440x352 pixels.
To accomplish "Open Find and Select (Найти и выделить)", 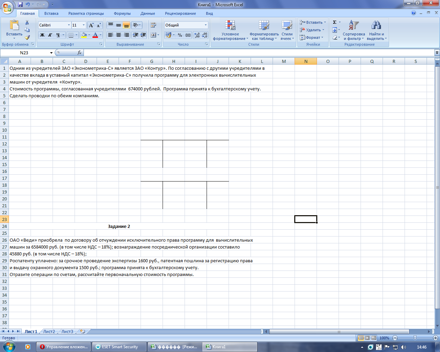I will [376, 31].
